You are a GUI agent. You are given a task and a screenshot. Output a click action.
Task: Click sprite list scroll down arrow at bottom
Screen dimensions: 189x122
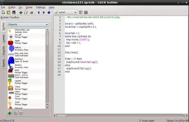(48, 108)
